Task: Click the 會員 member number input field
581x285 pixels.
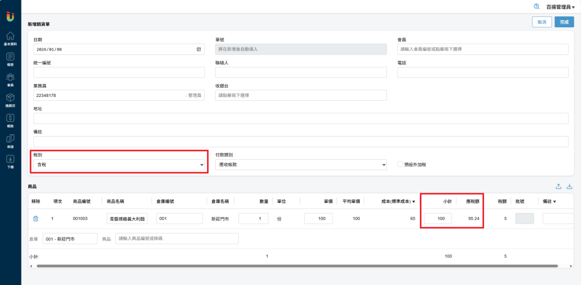Action: pos(482,49)
